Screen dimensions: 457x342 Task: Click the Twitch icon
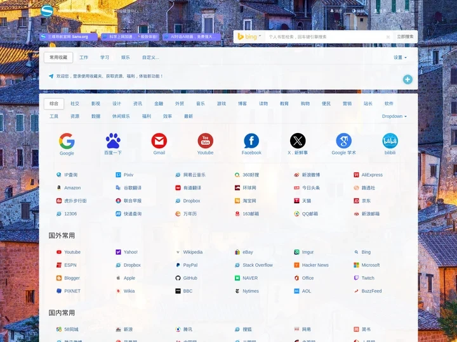coord(356,278)
